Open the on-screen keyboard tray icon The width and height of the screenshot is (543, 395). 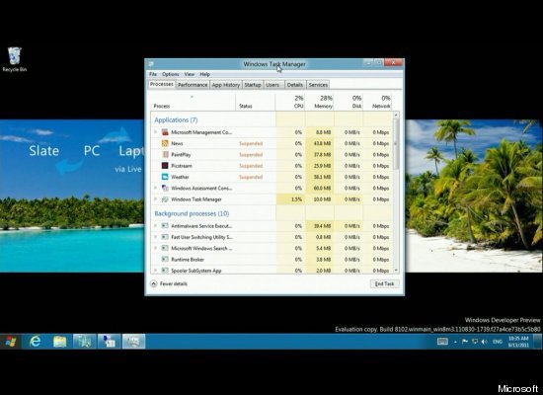(442, 342)
